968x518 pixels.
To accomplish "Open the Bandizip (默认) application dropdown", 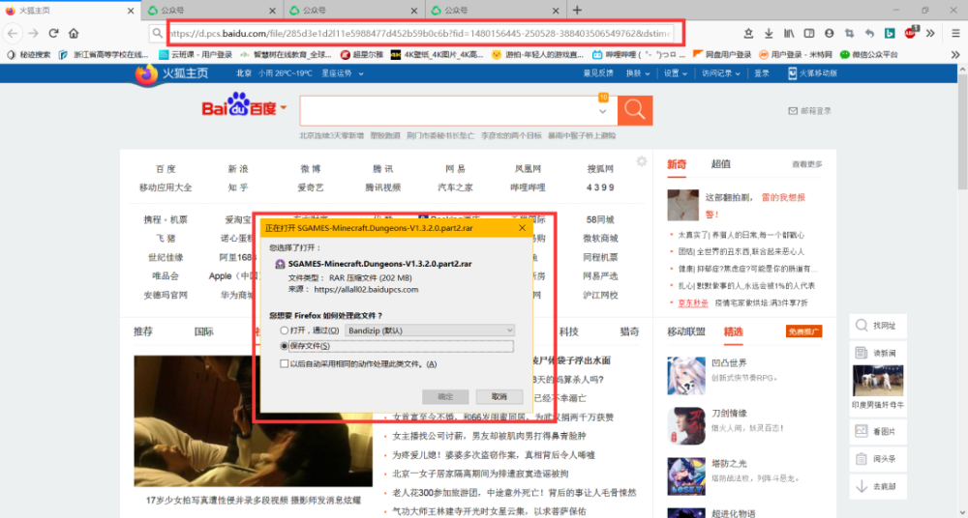I will pyautogui.click(x=430, y=331).
